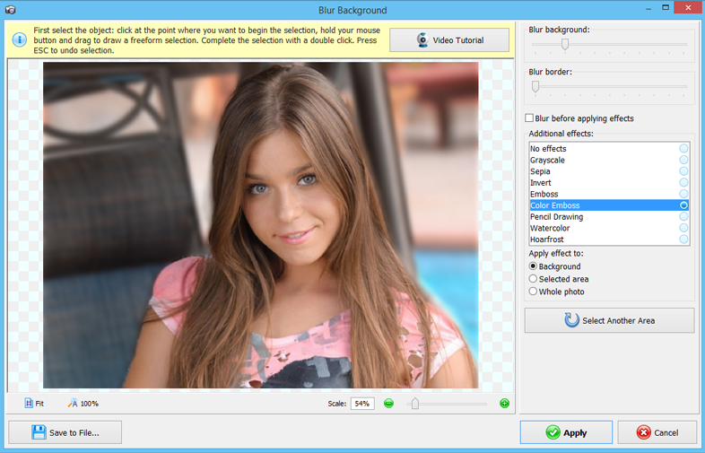Maximize the Blur Background window
Image resolution: width=705 pixels, height=453 pixels.
click(666, 7)
